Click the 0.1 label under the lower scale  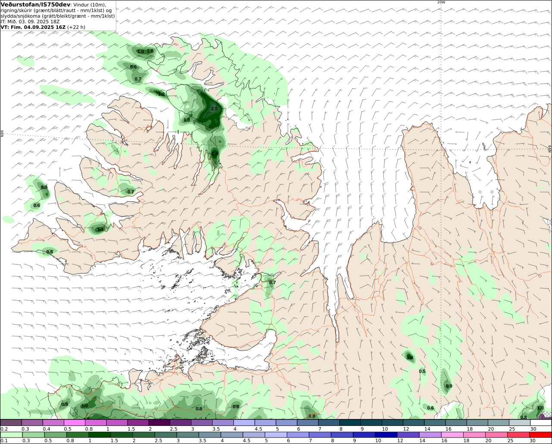pos(4,441)
